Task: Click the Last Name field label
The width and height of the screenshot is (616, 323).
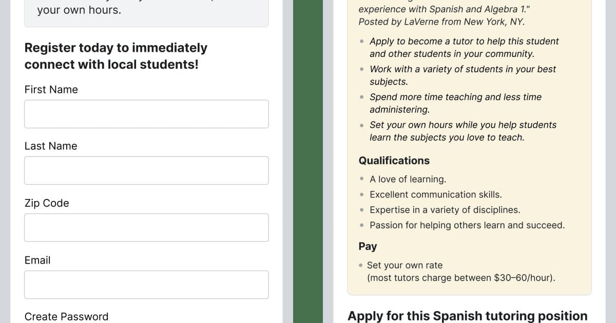Action: pyautogui.click(x=51, y=146)
